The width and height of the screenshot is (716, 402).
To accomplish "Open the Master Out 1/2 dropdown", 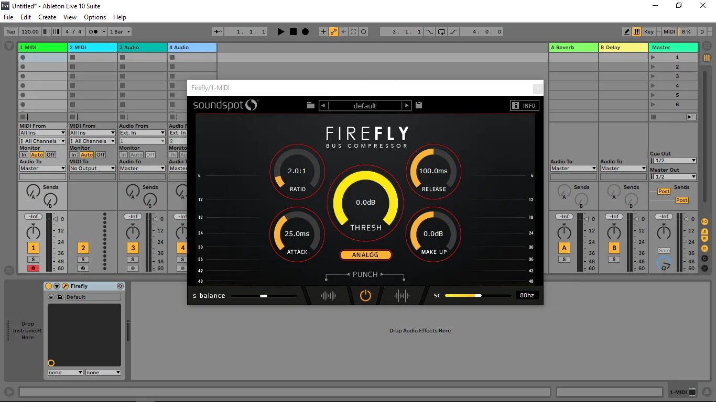I will point(673,177).
